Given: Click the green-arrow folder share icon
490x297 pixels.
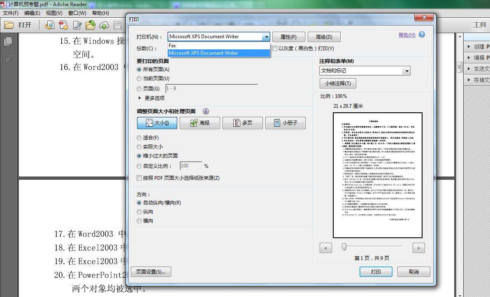Looking at the screenshot, I should pyautogui.click(x=91, y=25).
